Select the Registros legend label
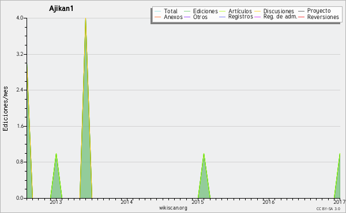This screenshot has width=346, height=213. (240, 17)
